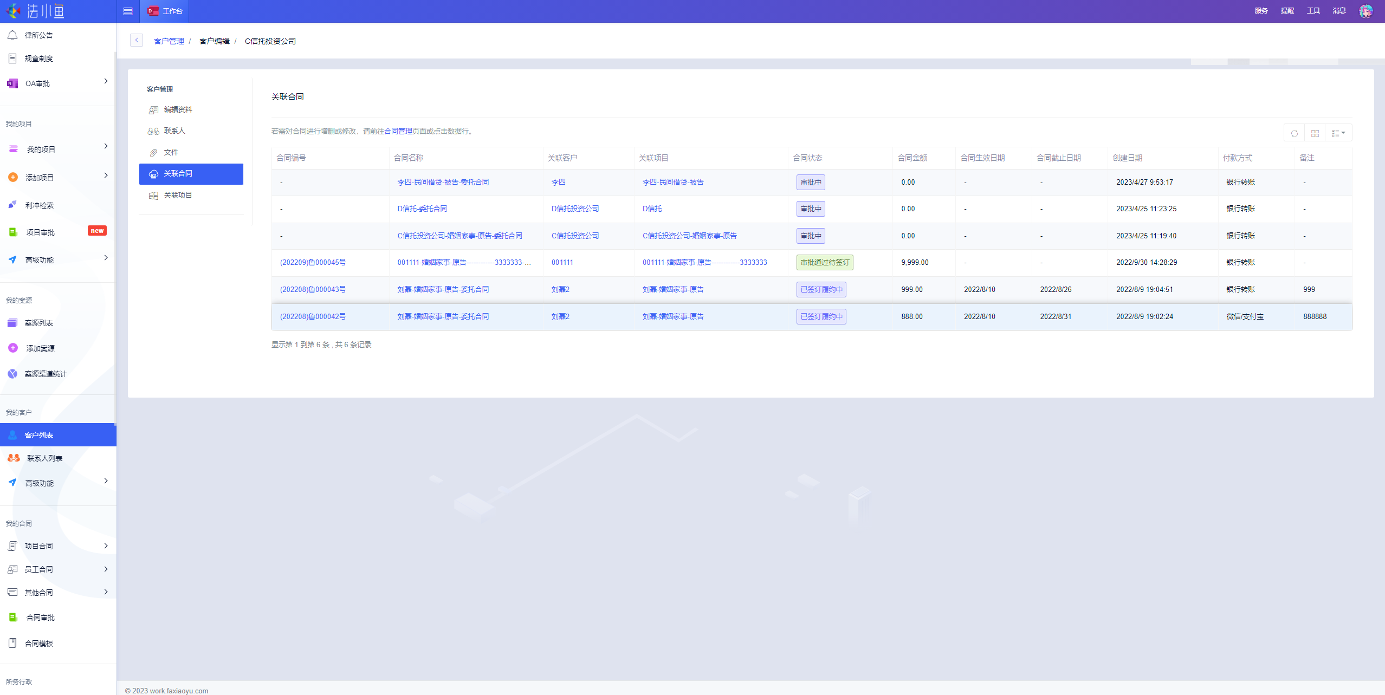The image size is (1385, 695).
Task: Open the user avatar in the top right
Action: coord(1365,11)
